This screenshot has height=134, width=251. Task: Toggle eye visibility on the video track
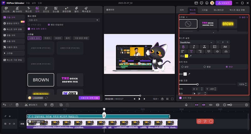10,124
